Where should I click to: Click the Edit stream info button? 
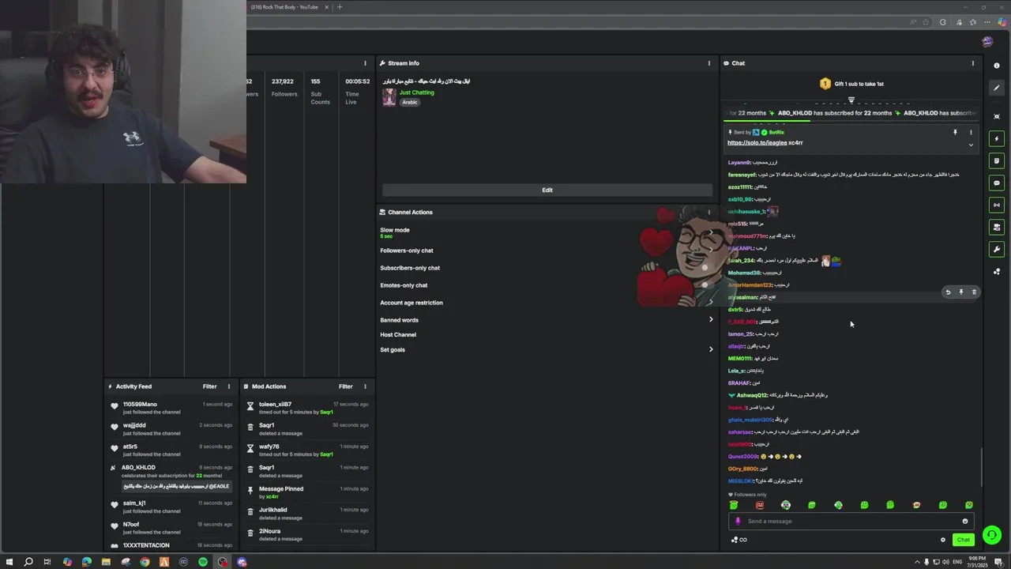[547, 190]
